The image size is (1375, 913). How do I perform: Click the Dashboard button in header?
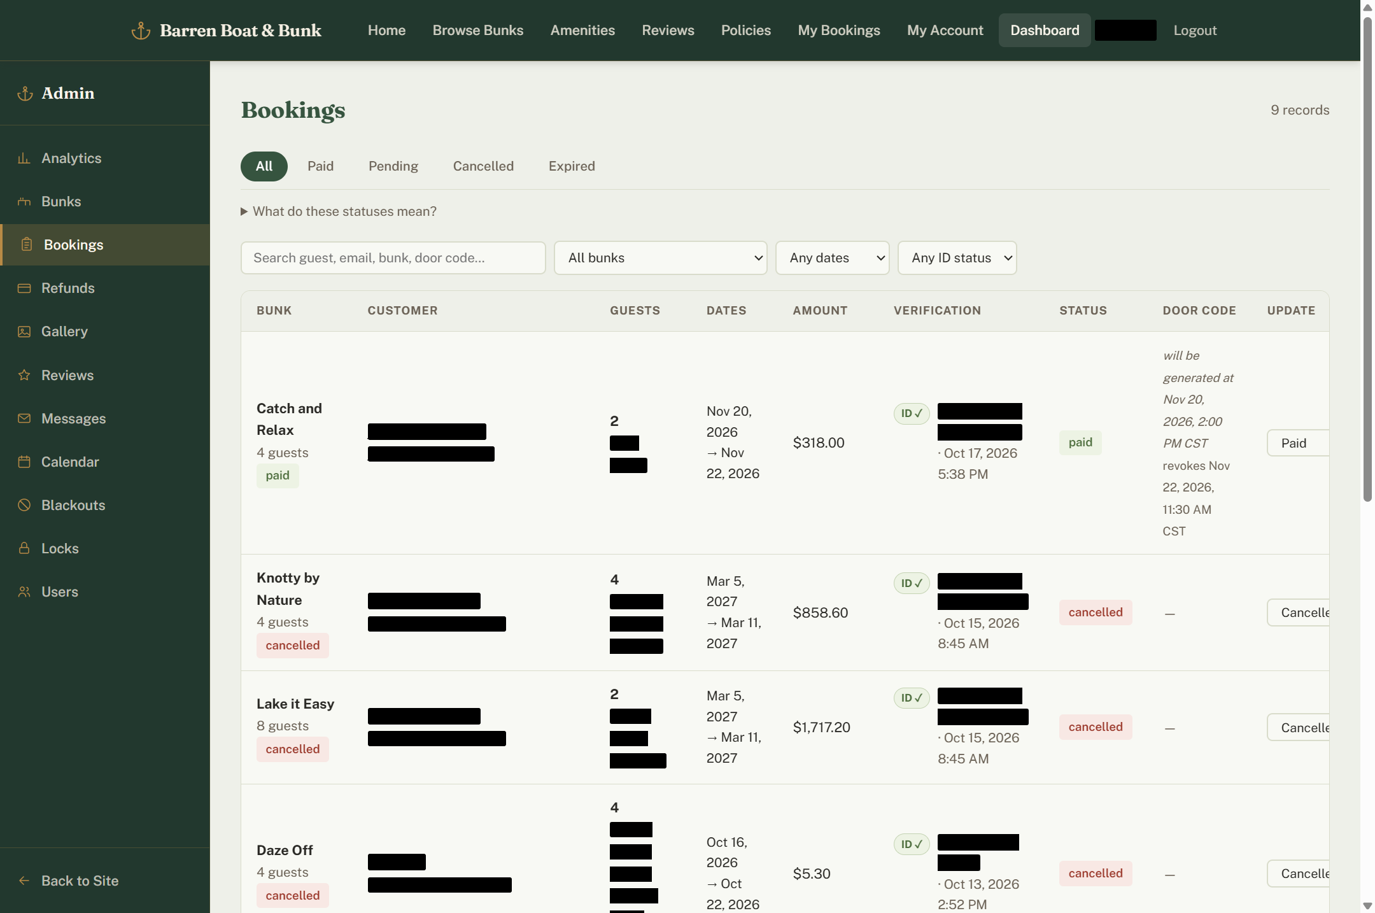(1045, 31)
